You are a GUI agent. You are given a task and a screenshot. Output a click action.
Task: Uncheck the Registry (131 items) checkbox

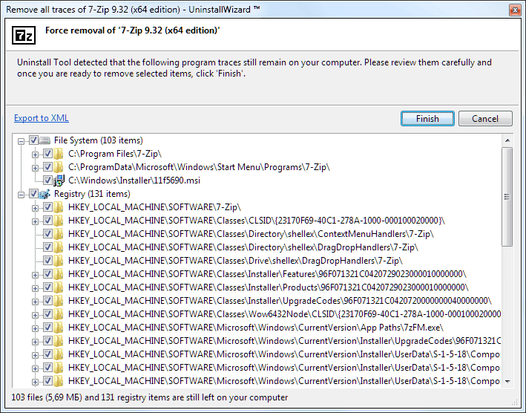(x=33, y=194)
